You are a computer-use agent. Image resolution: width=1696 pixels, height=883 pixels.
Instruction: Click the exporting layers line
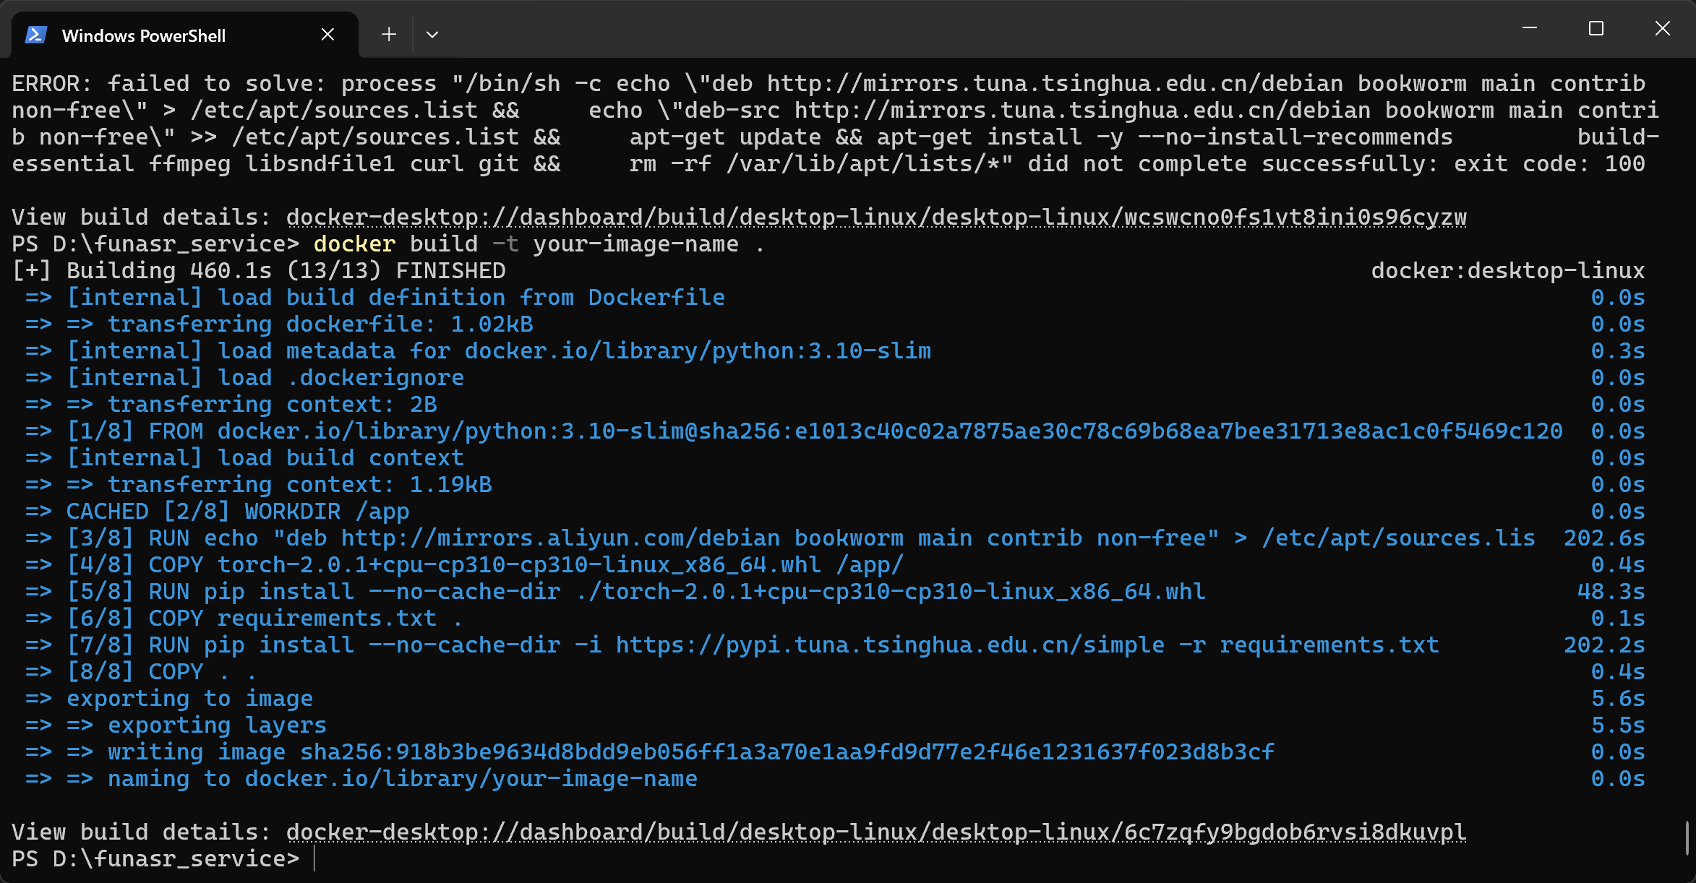pyautogui.click(x=216, y=725)
